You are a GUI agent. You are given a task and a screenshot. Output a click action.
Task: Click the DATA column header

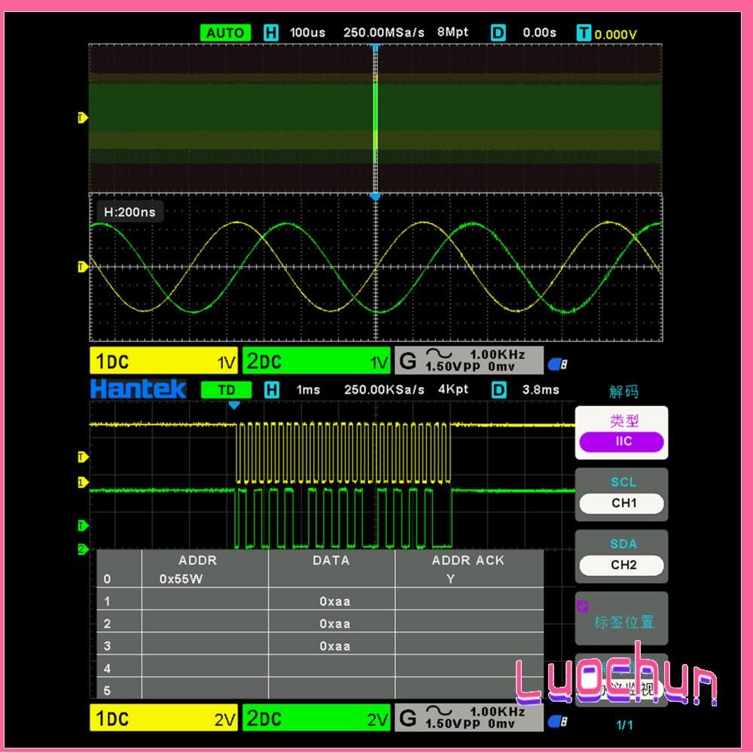click(331, 560)
